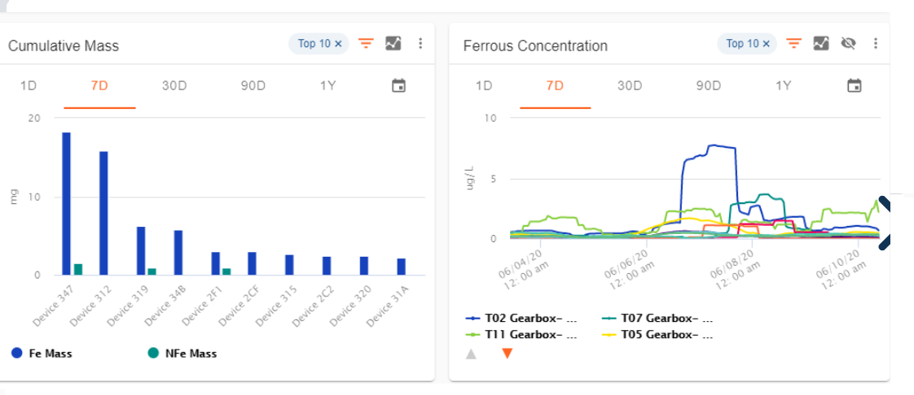Image resolution: width=914 pixels, height=395 pixels.
Task: Select 30D tab in Cumulative Mass
Action: [174, 85]
